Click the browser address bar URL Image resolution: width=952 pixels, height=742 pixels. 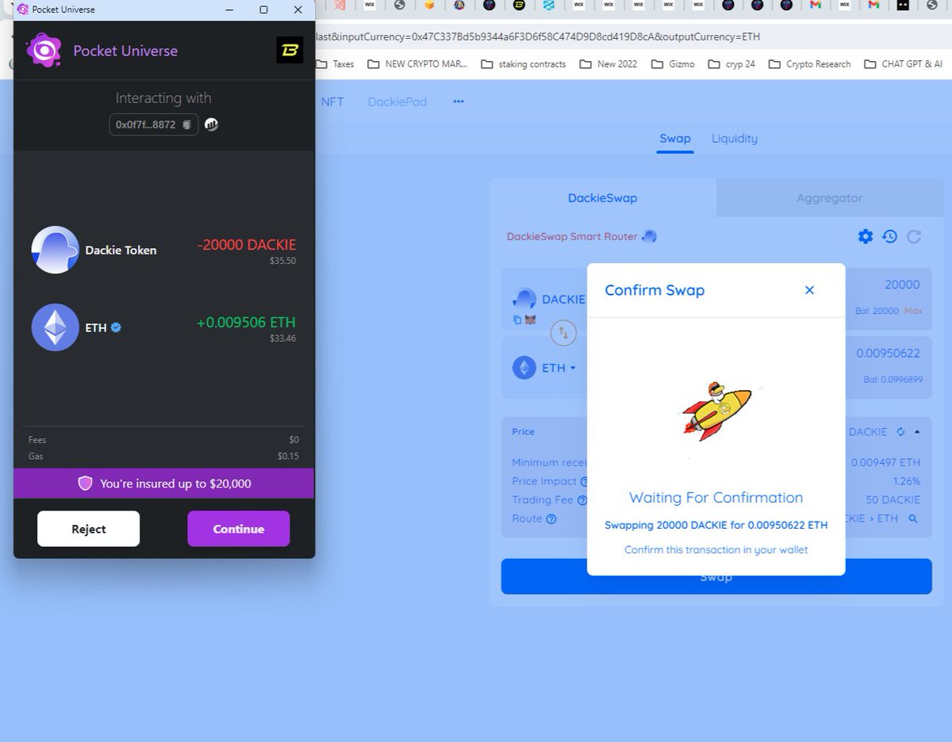[539, 37]
